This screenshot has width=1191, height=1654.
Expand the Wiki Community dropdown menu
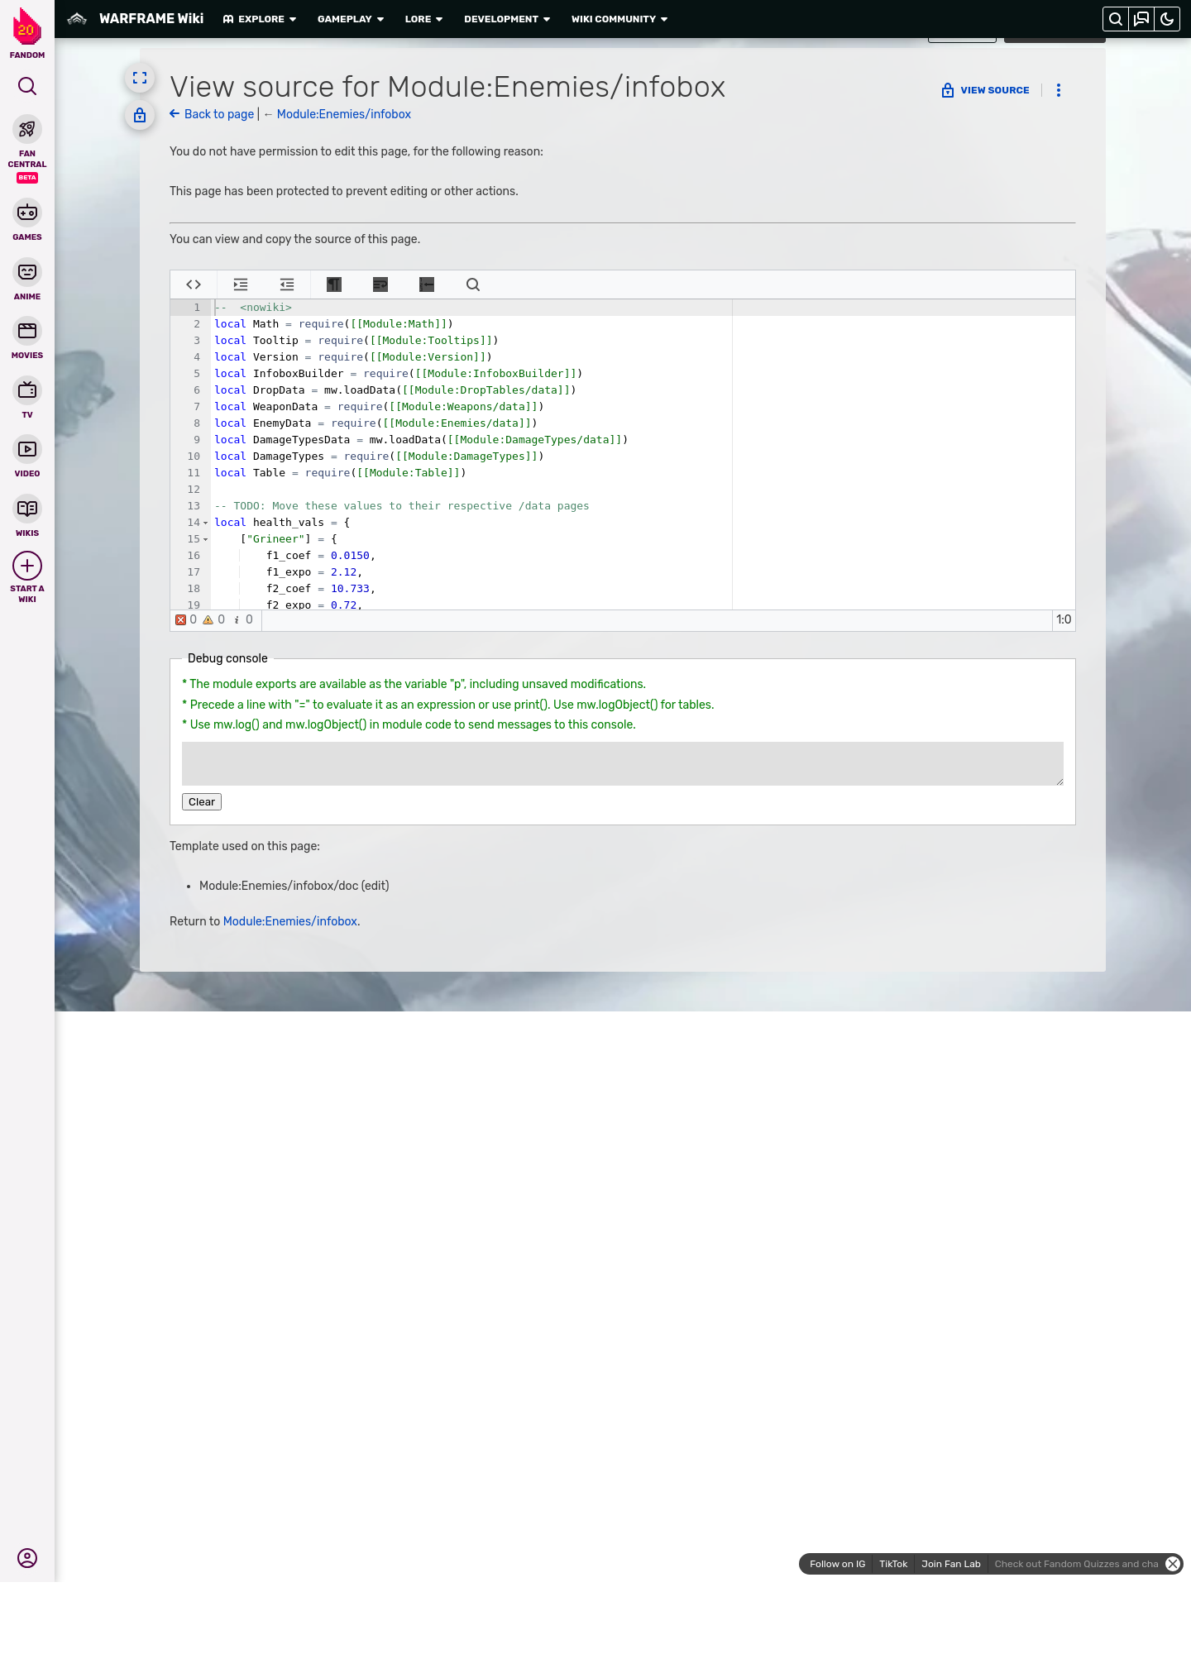619,19
